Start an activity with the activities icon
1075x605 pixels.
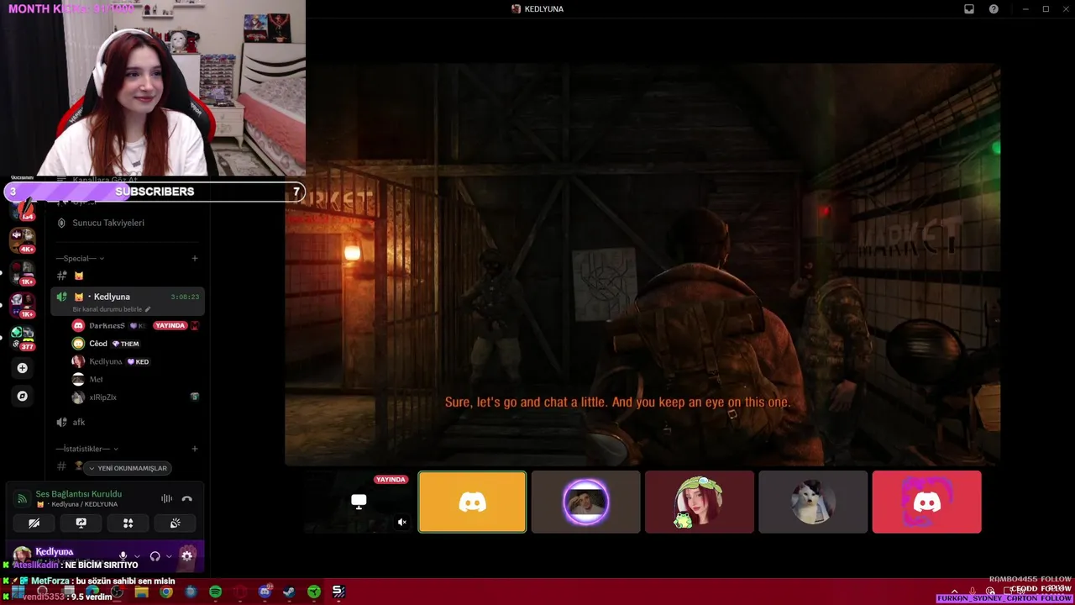click(x=128, y=523)
